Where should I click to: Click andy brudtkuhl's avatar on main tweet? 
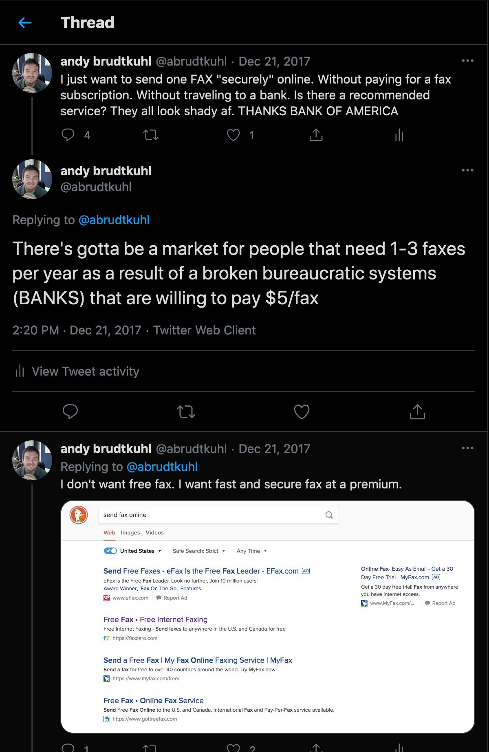[32, 179]
